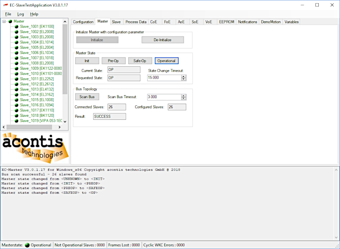Click the status icon next to Slave_1012
This screenshot has height=249, width=340.
[16, 84]
